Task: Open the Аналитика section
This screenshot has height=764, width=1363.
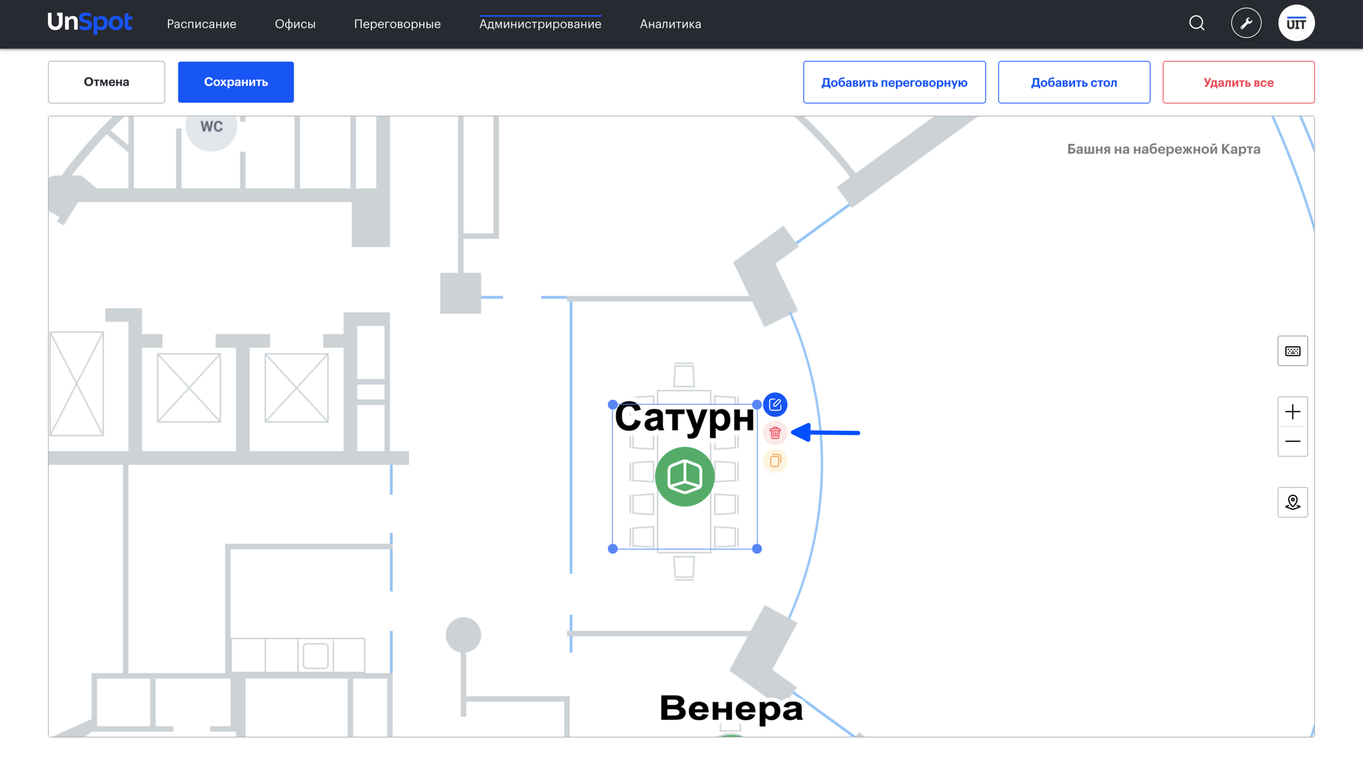Action: [x=670, y=24]
